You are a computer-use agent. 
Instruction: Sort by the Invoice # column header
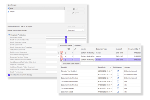pos(121,49)
